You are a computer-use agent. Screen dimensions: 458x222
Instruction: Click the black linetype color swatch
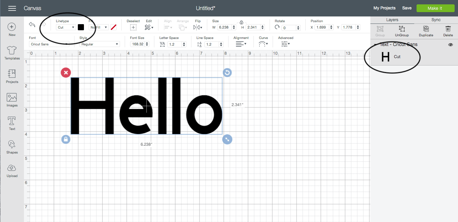pos(81,27)
